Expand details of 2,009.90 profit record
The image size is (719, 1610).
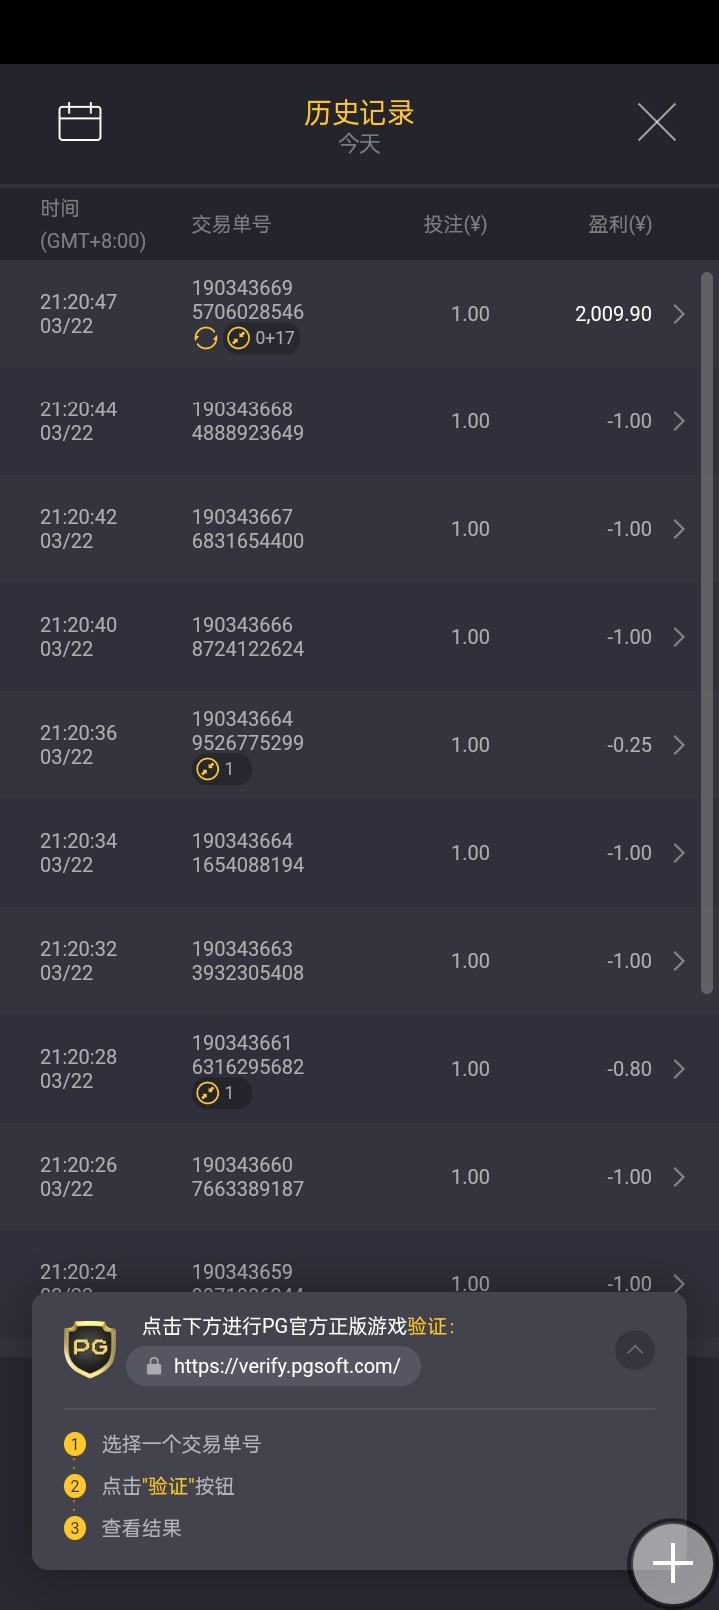coord(679,314)
